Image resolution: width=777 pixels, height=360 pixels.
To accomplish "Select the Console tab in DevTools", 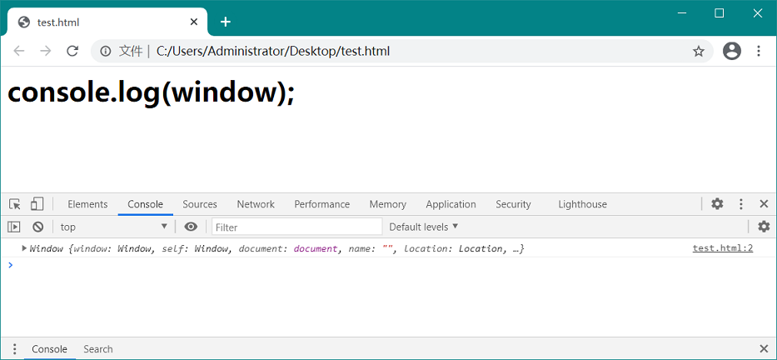I will coord(145,204).
